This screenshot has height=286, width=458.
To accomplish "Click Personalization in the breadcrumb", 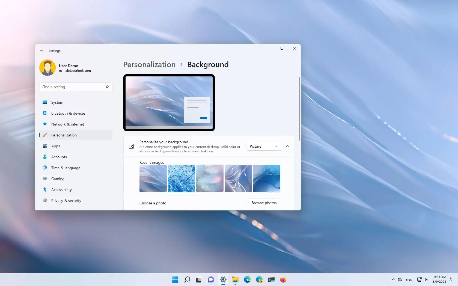I will (x=149, y=65).
